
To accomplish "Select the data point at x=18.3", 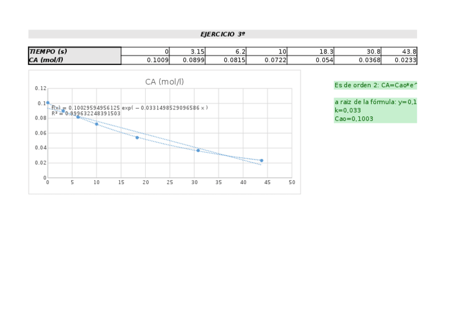I will click(x=137, y=137).
